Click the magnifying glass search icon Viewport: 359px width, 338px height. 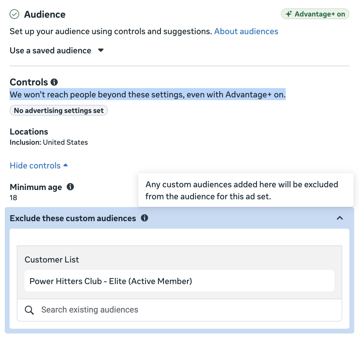click(29, 310)
